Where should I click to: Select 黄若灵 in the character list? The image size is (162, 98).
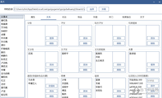point(4,66)
